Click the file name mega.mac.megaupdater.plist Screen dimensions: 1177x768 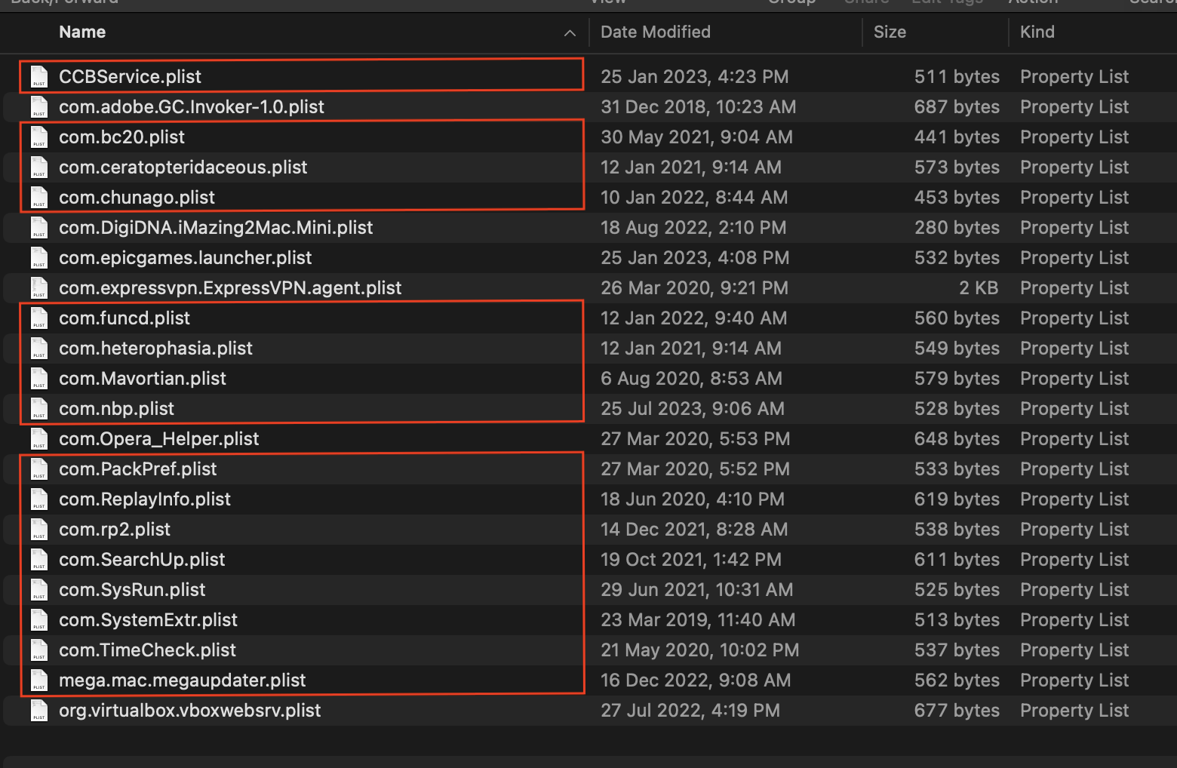pos(182,680)
